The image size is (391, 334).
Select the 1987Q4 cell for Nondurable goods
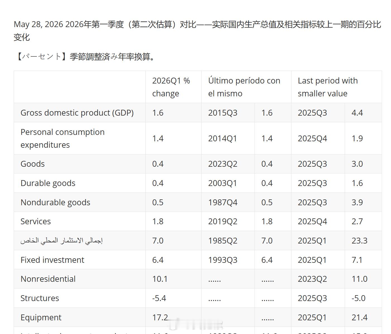pos(223,202)
